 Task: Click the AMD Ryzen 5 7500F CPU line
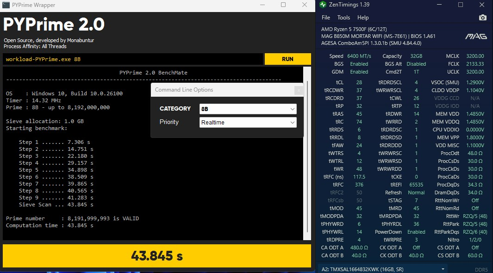354,29
